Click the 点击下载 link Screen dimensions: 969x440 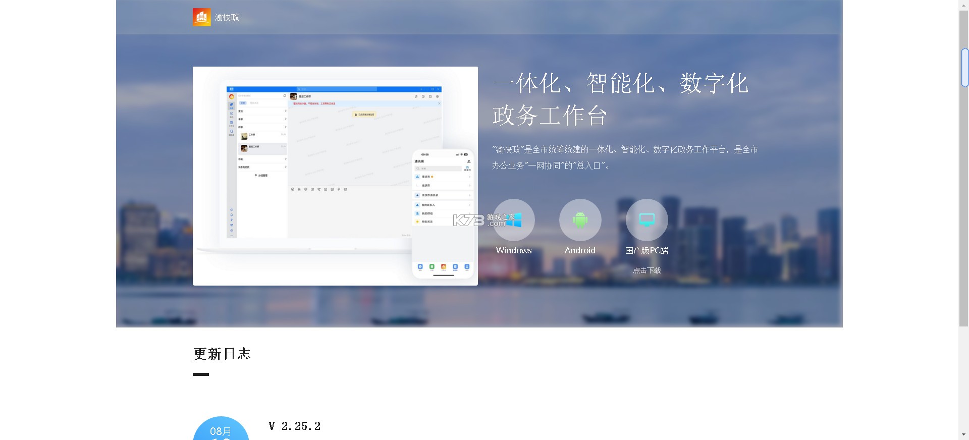coord(647,270)
